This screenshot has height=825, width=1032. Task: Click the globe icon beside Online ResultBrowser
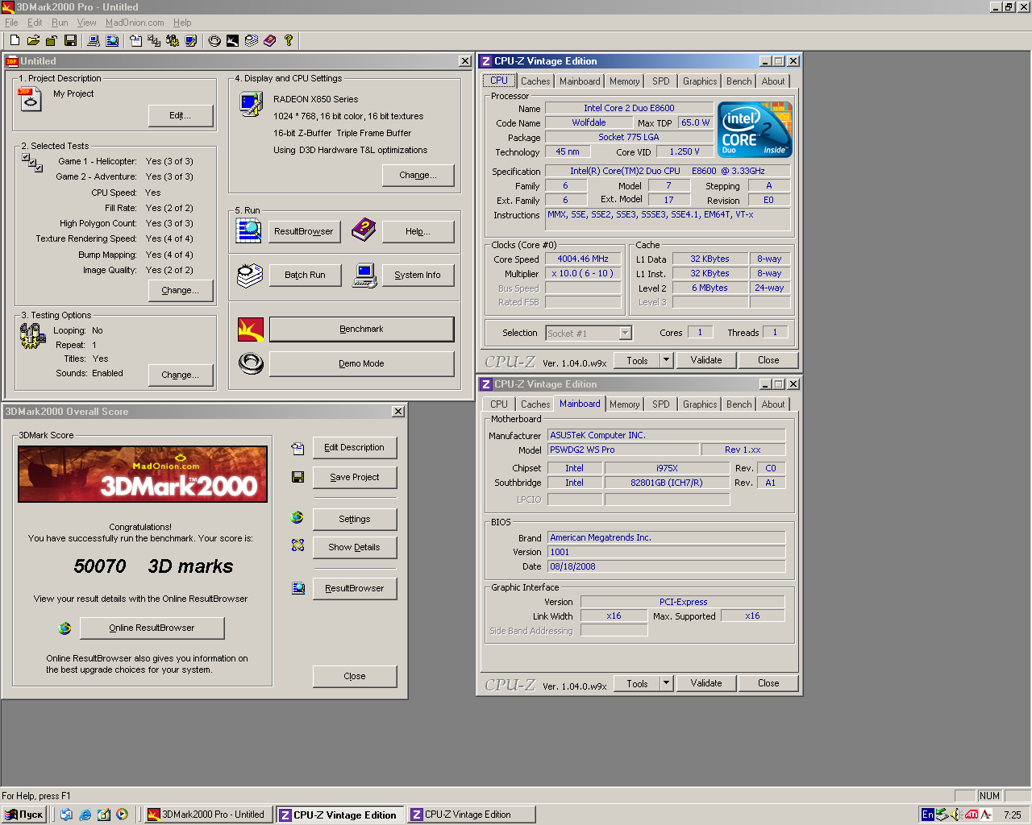(x=65, y=628)
